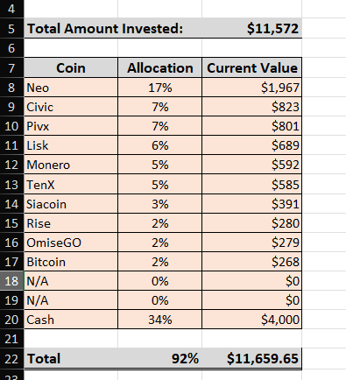
Task: Click the Neo coin cell
Action: pos(71,88)
